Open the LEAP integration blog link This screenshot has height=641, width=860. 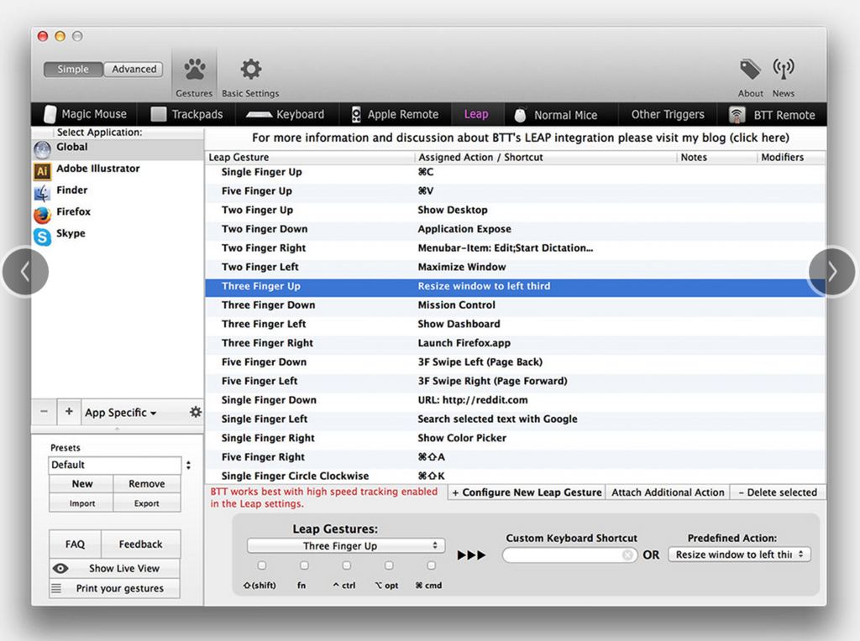click(521, 138)
